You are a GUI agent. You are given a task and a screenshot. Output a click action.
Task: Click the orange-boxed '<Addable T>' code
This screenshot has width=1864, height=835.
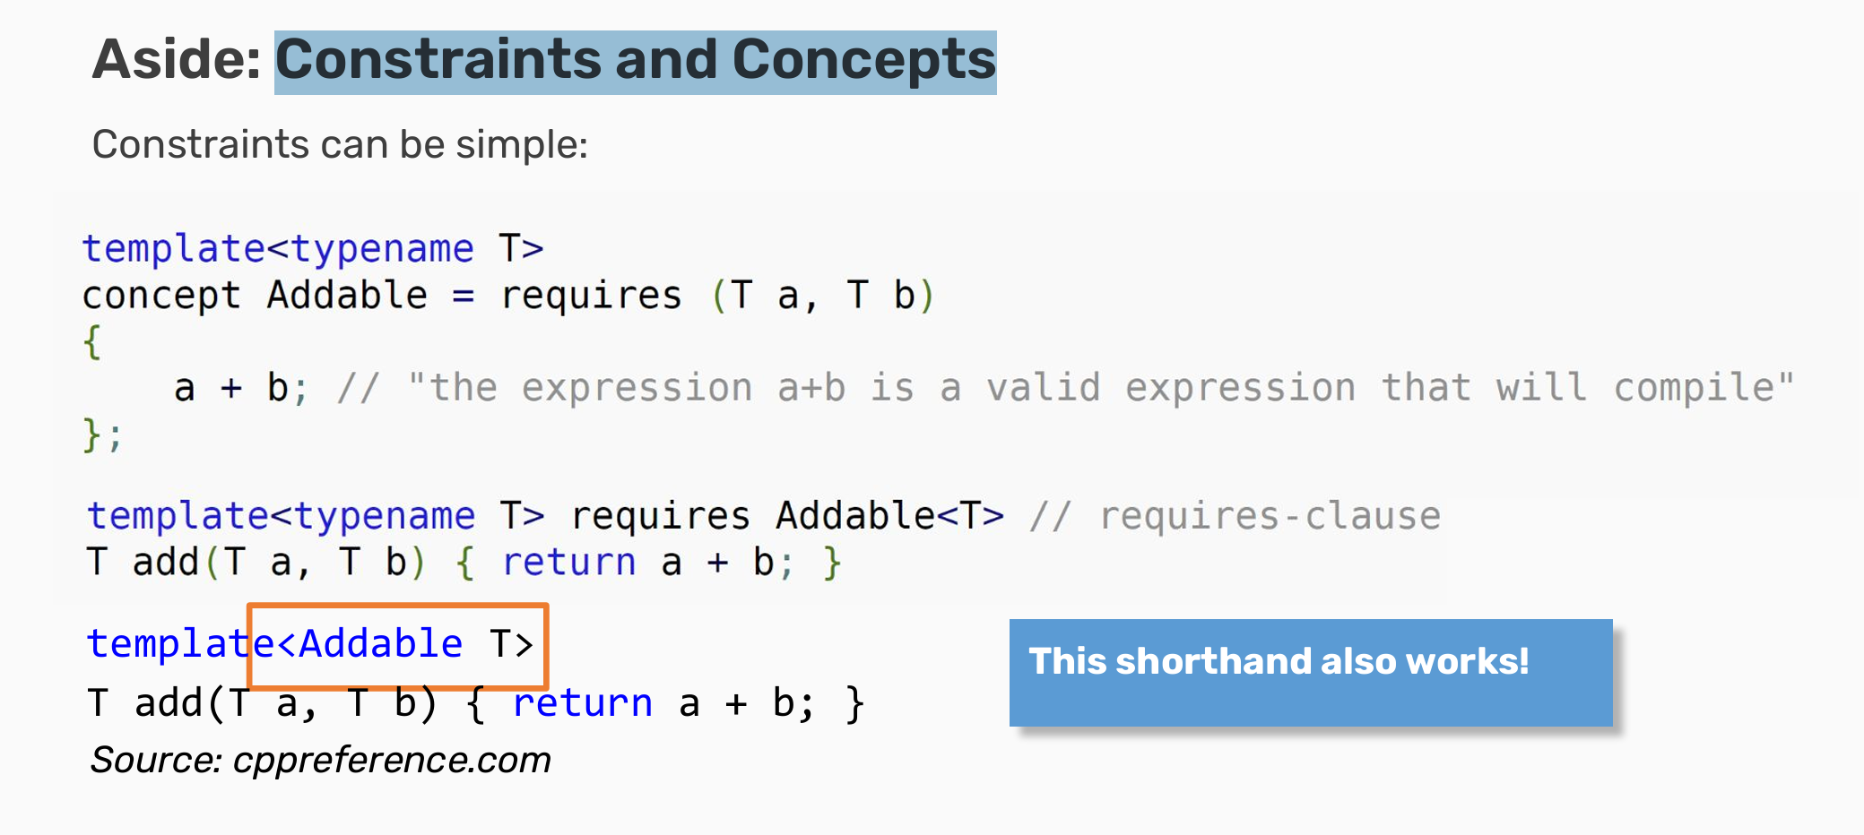[397, 645]
